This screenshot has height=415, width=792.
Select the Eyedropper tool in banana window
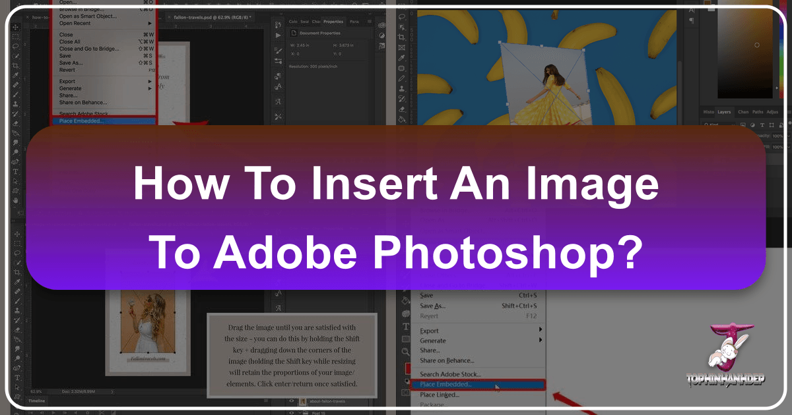[403, 57]
